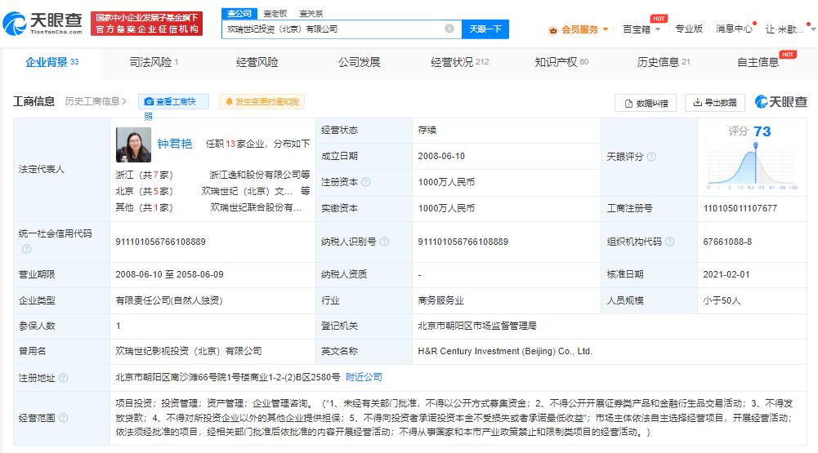Viewport: 818px width, 453px height.
Task: Click the 天眼一下 search button
Action: pyautogui.click(x=485, y=29)
